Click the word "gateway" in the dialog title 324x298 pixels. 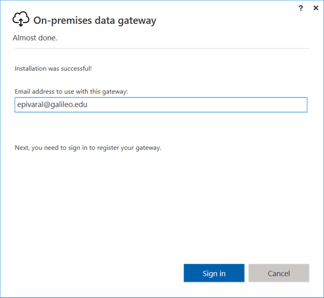pos(138,20)
